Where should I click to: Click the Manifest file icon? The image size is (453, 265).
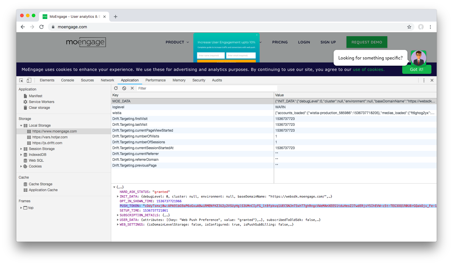(x=25, y=96)
